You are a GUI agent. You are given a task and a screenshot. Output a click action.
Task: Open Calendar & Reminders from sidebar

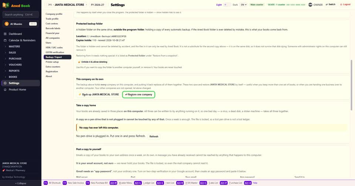point(21,40)
